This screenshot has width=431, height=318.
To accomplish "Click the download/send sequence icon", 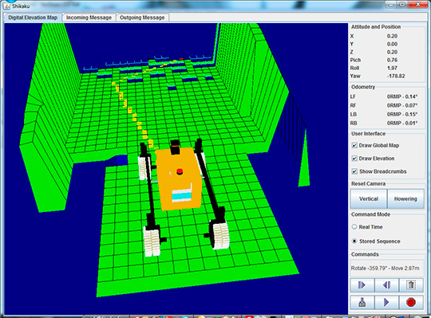I will (362, 302).
